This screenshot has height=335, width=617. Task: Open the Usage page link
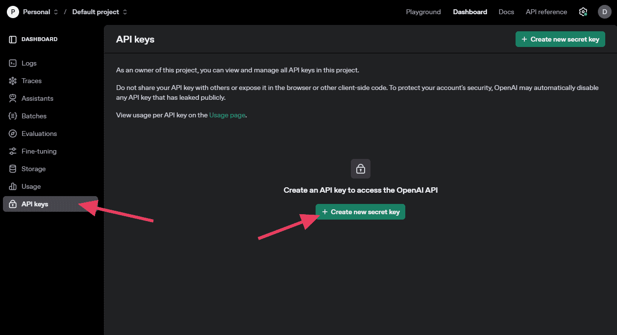(x=227, y=115)
